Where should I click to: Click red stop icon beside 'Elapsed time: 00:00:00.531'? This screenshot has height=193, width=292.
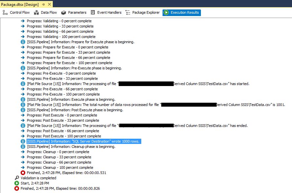(x=23, y=173)
